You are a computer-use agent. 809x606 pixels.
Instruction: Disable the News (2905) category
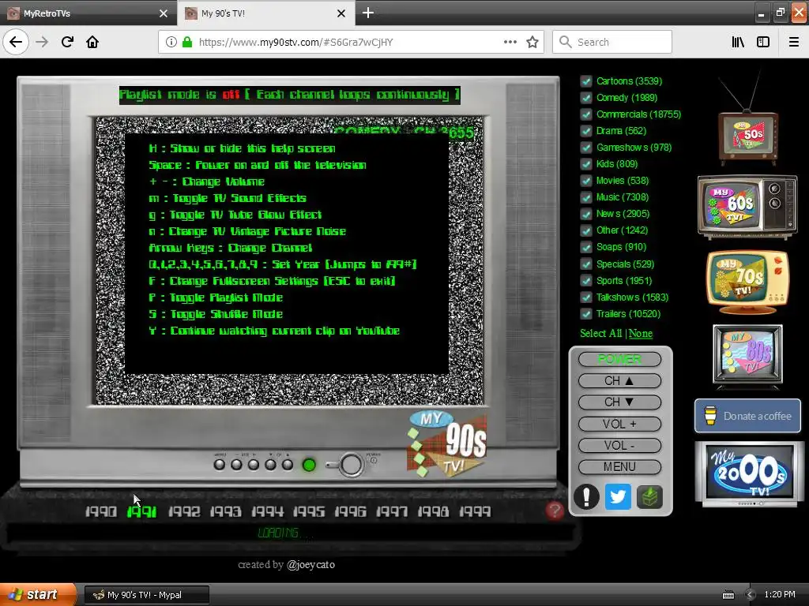point(586,214)
